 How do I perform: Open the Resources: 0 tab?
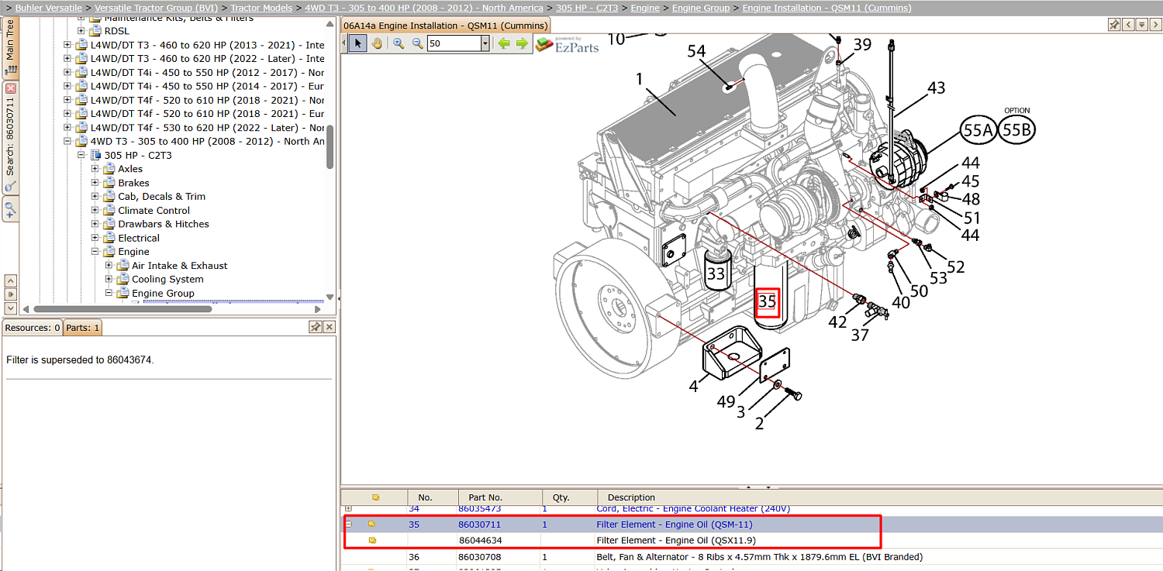tap(33, 328)
